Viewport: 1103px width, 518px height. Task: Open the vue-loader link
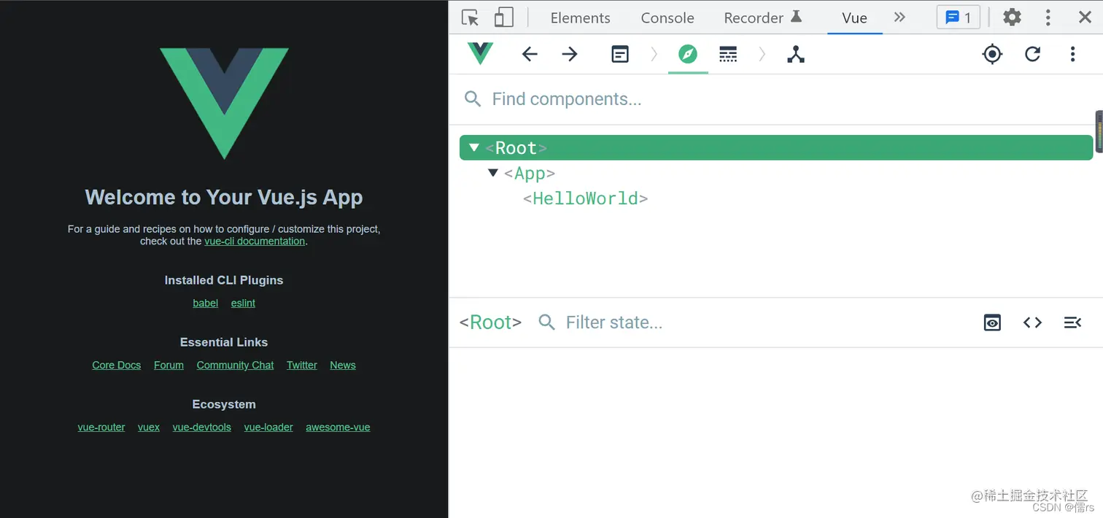click(268, 428)
